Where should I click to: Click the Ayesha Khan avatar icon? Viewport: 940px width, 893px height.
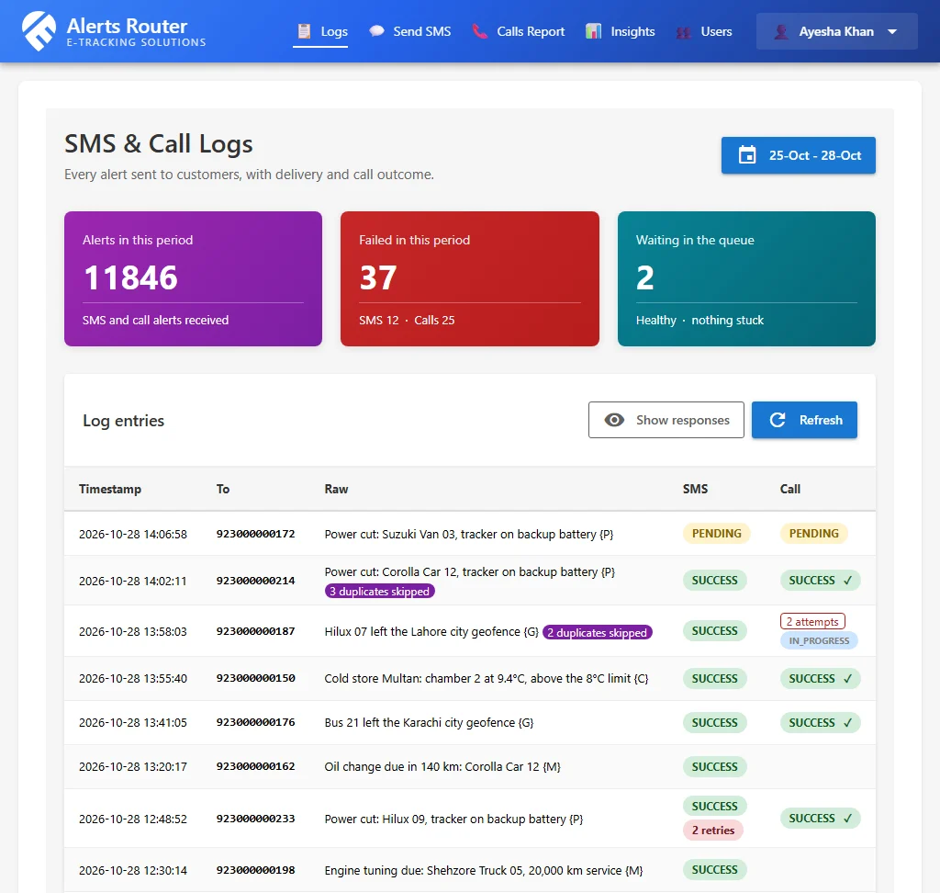point(780,31)
